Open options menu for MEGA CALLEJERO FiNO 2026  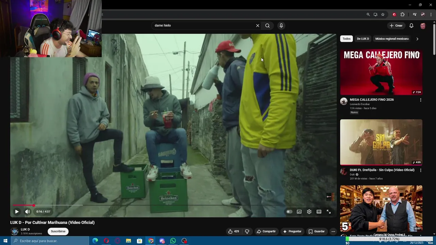coord(420,100)
